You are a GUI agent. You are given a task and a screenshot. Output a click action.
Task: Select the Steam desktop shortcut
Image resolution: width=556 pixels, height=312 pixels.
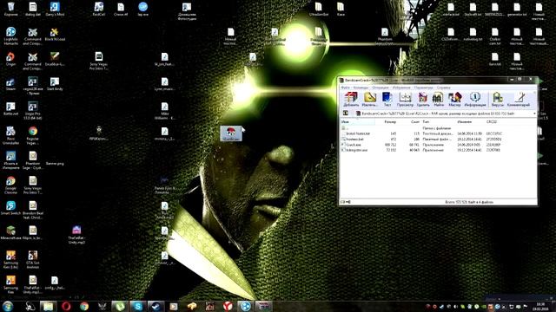(10, 84)
